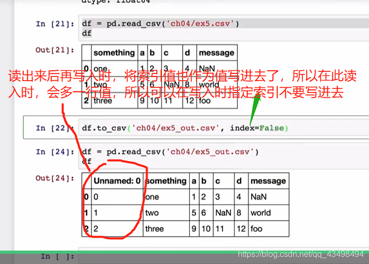The width and height of the screenshot is (369, 264).
Task: Click the 'Out[24]:' prompt label
Action: pyautogui.click(x=55, y=178)
